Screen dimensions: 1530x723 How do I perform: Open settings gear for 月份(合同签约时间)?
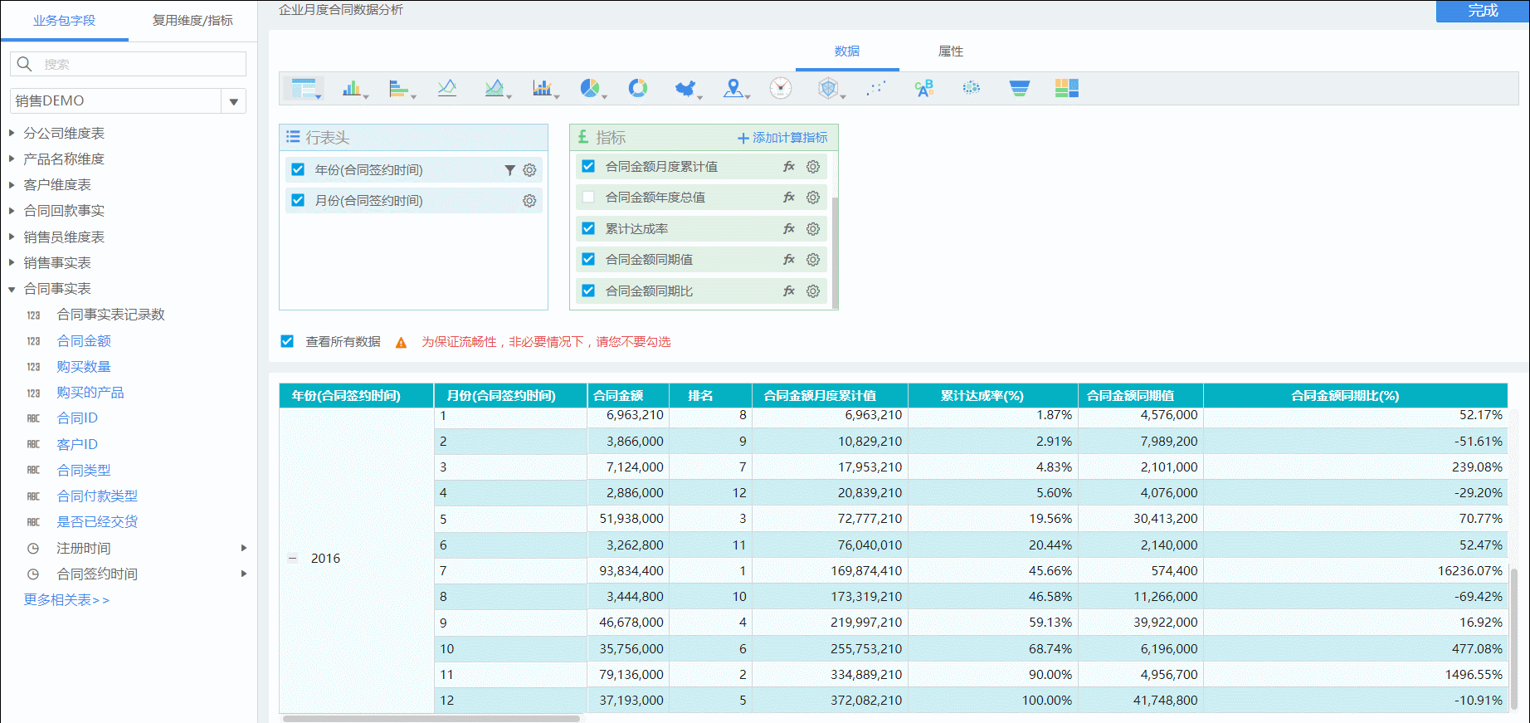point(529,201)
